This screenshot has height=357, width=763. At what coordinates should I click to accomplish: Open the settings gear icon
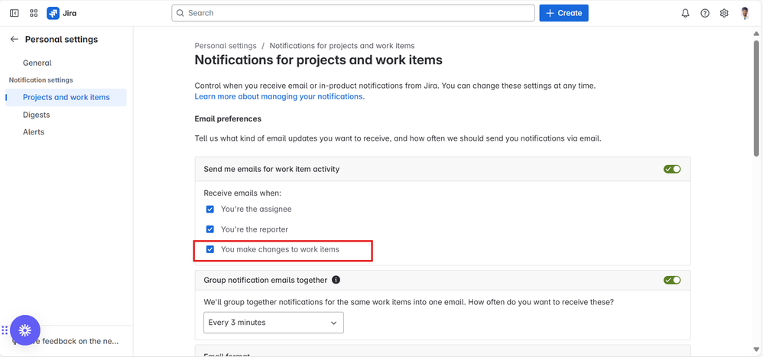point(724,13)
